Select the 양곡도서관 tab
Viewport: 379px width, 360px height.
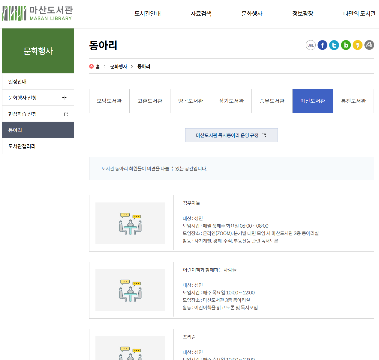tap(191, 101)
